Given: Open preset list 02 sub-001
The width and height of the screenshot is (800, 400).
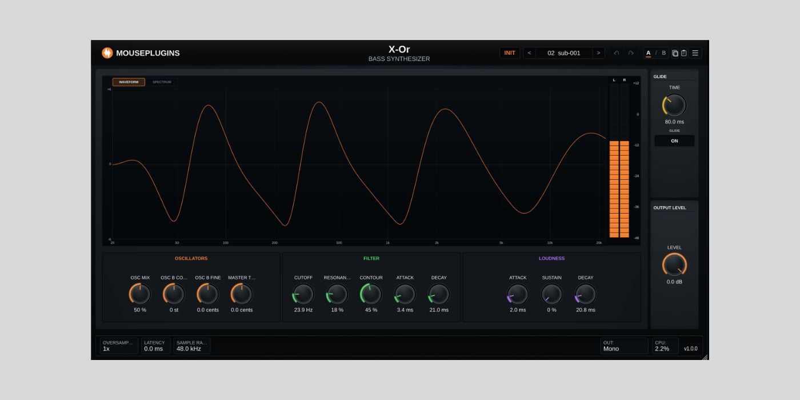Looking at the screenshot, I should [x=563, y=53].
